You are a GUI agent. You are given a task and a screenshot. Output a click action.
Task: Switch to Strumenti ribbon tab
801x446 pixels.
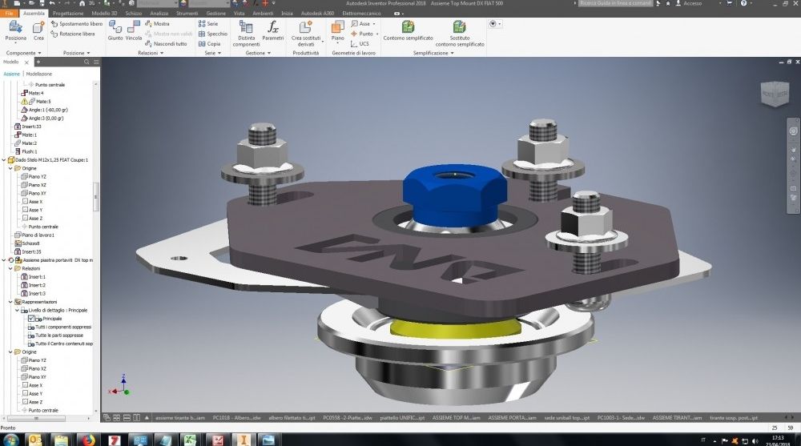187,14
